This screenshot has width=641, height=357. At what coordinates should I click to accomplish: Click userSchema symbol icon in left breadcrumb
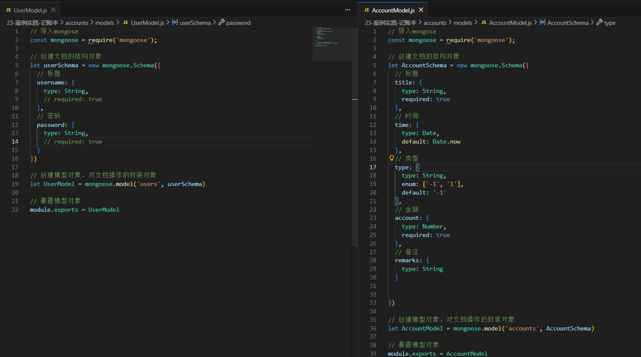[x=175, y=22]
